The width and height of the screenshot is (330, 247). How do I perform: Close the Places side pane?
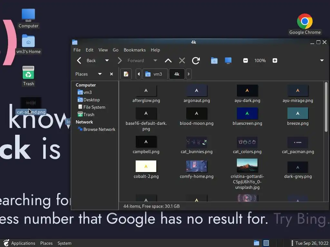pos(112,74)
